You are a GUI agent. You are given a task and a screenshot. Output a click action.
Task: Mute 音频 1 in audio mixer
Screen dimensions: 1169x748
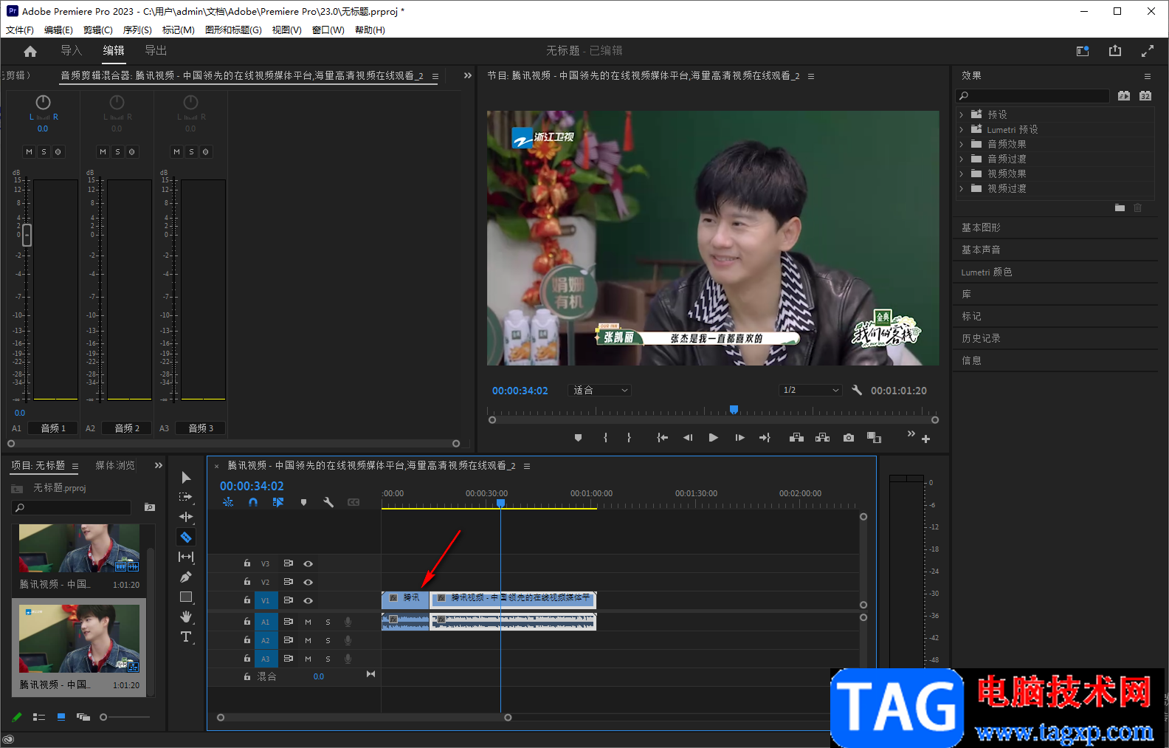29,152
